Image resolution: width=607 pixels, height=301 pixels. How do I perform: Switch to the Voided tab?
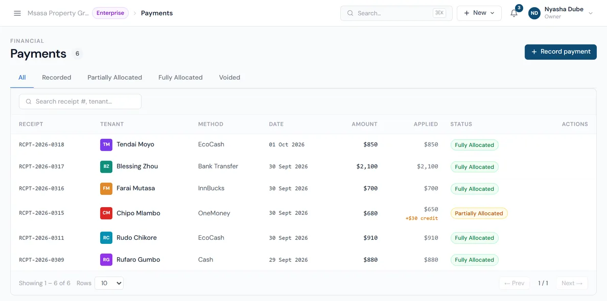229,77
